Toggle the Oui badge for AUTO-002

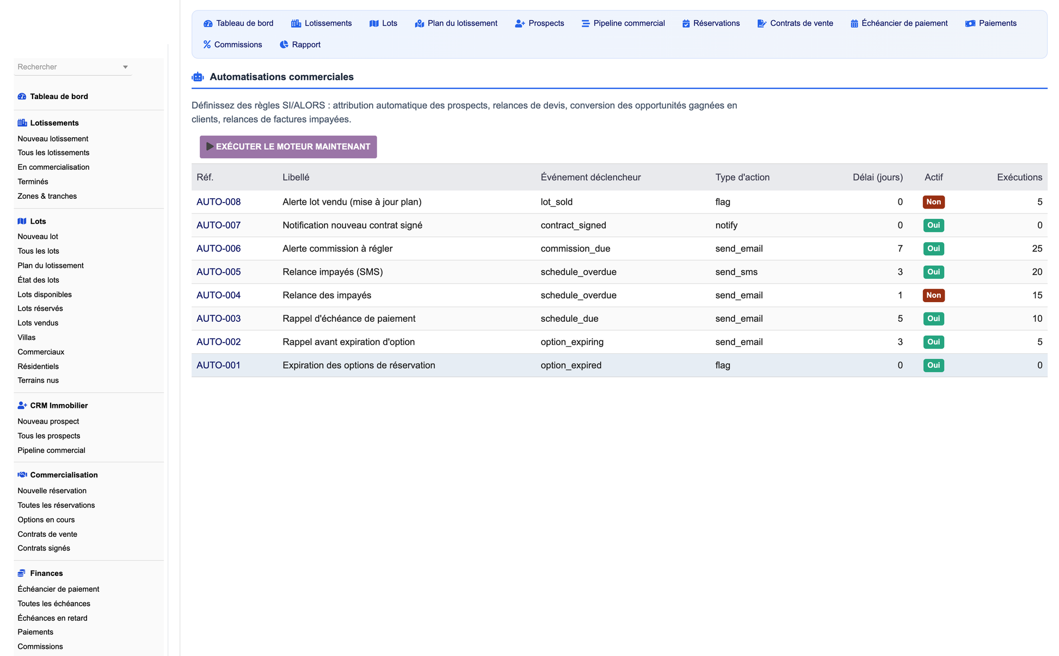(933, 342)
